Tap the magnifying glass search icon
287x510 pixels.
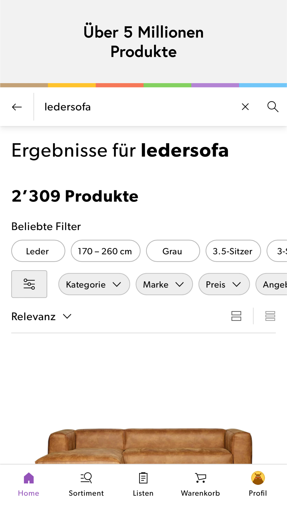pyautogui.click(x=273, y=107)
